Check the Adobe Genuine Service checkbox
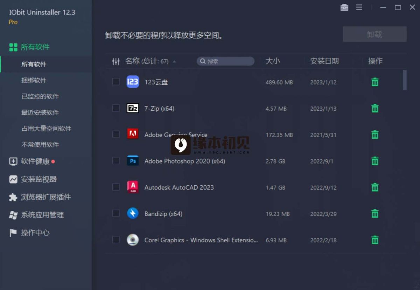Image resolution: width=420 pixels, height=290 pixels. point(116,134)
